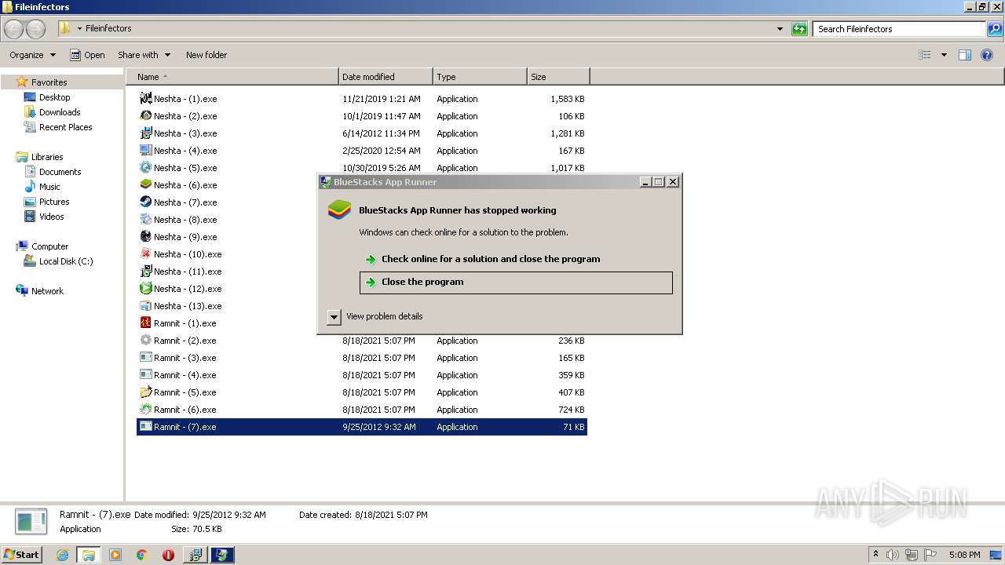Click the Back navigation arrow
Viewport: 1005px width, 565px height.
(14, 29)
